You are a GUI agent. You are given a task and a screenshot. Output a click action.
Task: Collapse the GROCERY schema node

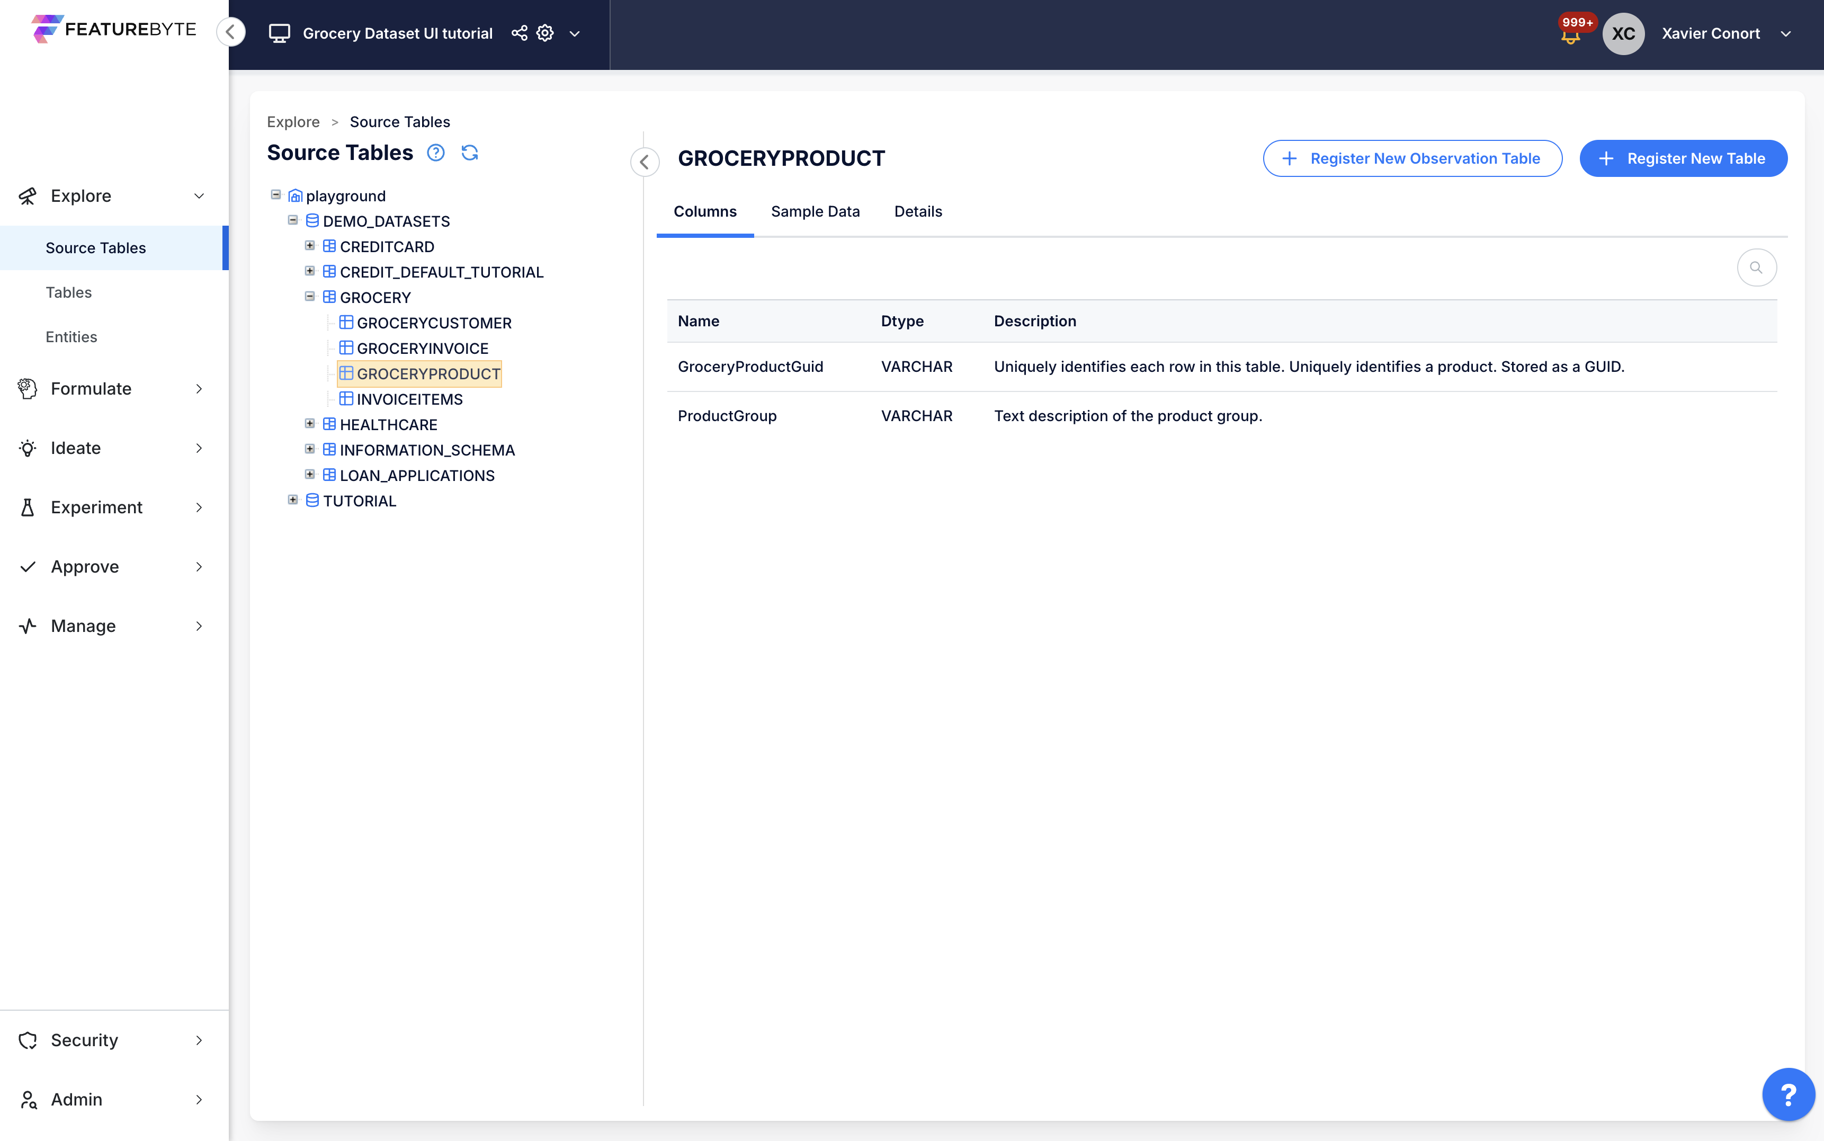(x=309, y=297)
